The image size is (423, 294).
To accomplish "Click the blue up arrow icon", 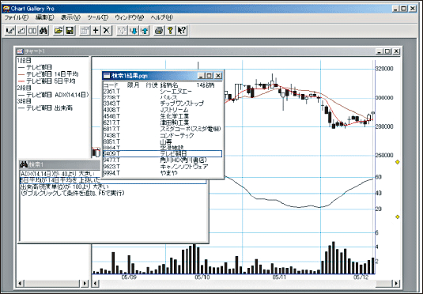I will coord(145,31).
